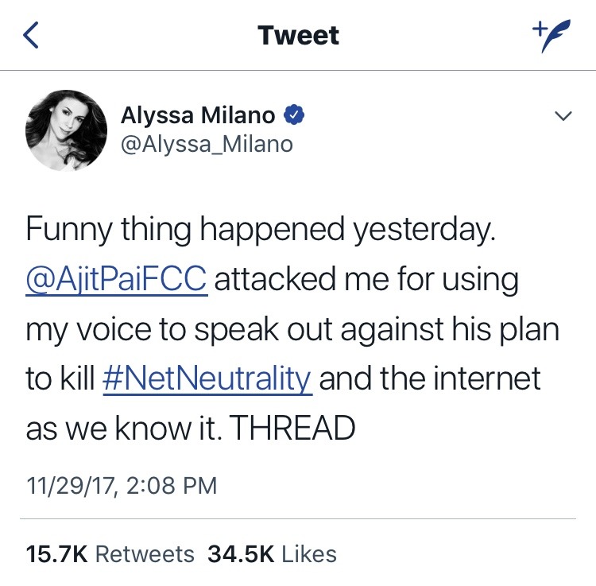Viewport: 596px width, 586px height.
Task: Follow the #NetNeutrality hashtag link
Action: [207, 379]
